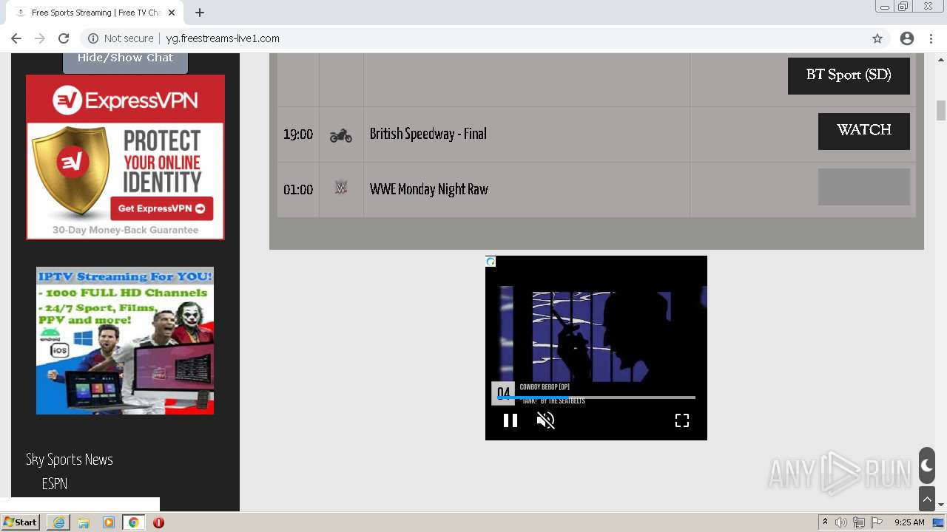The height and width of the screenshot is (532, 947).
Task: Unmute the video ad sound
Action: pyautogui.click(x=545, y=420)
